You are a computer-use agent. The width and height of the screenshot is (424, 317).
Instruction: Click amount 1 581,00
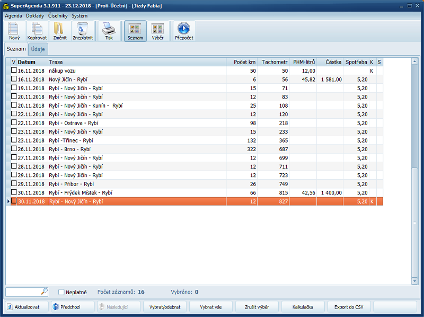tap(331, 80)
